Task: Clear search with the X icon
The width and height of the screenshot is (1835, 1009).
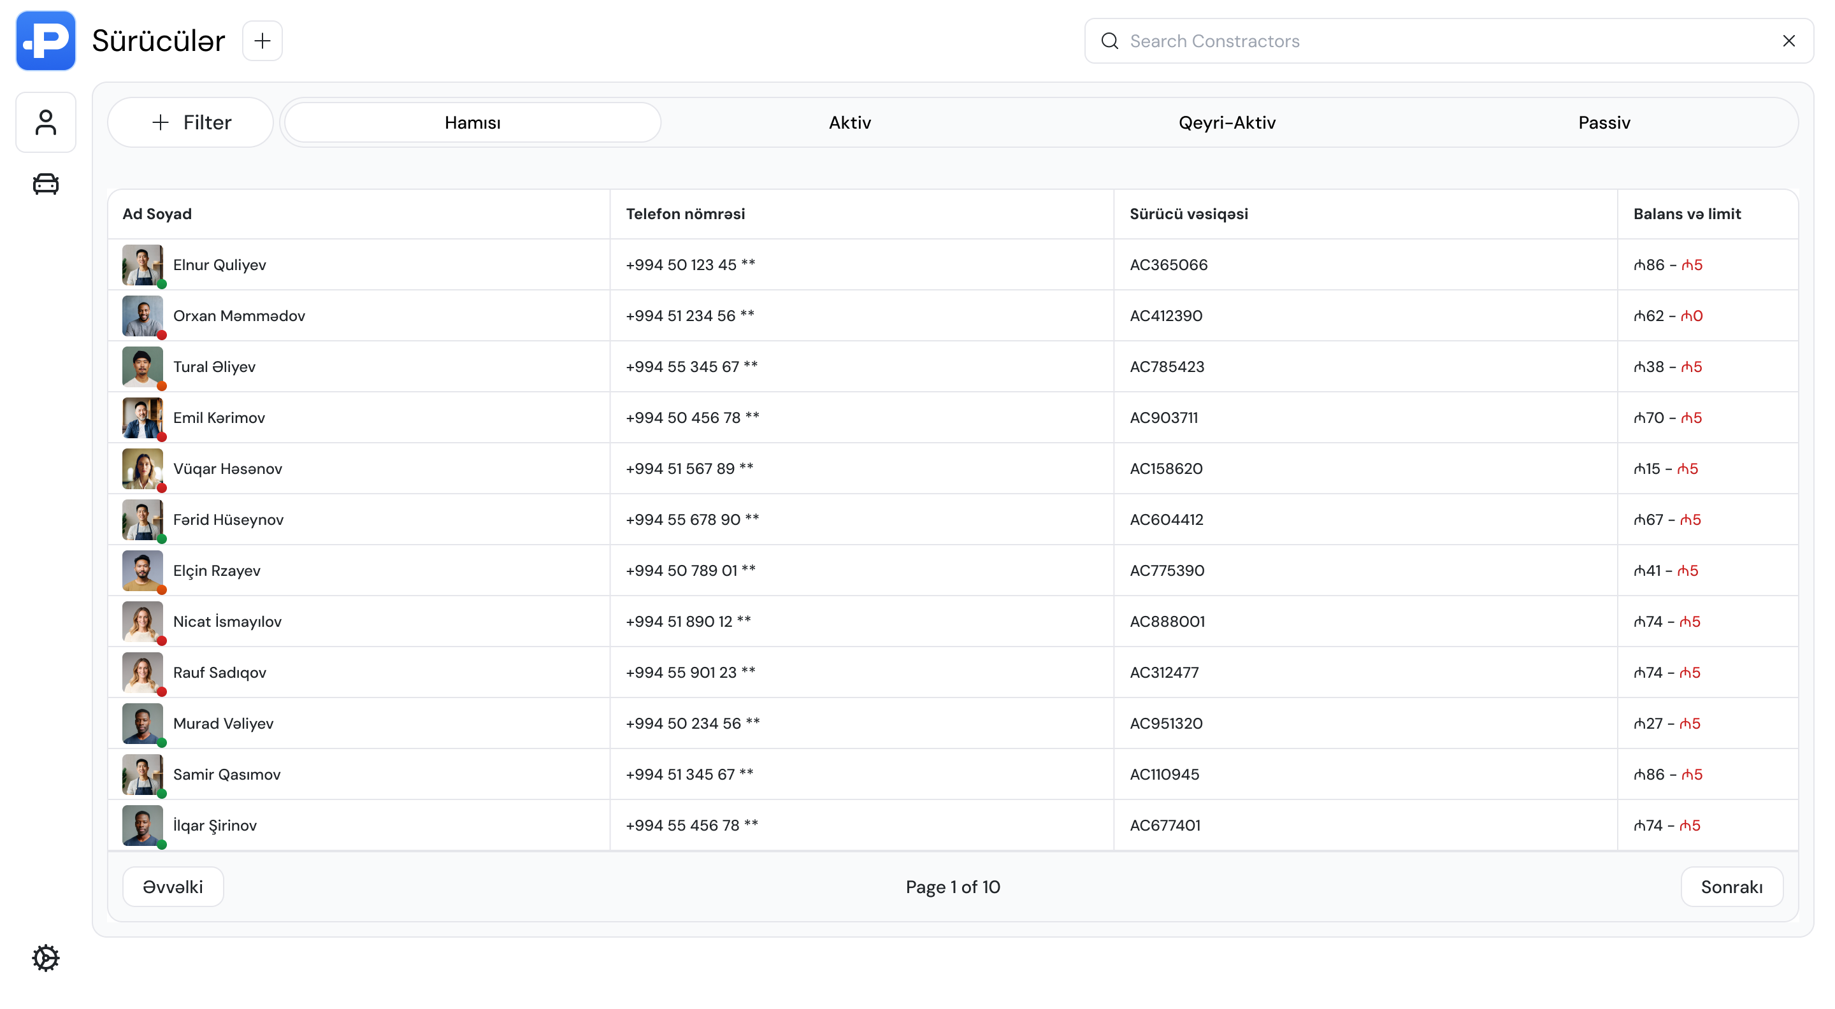Action: [1788, 41]
